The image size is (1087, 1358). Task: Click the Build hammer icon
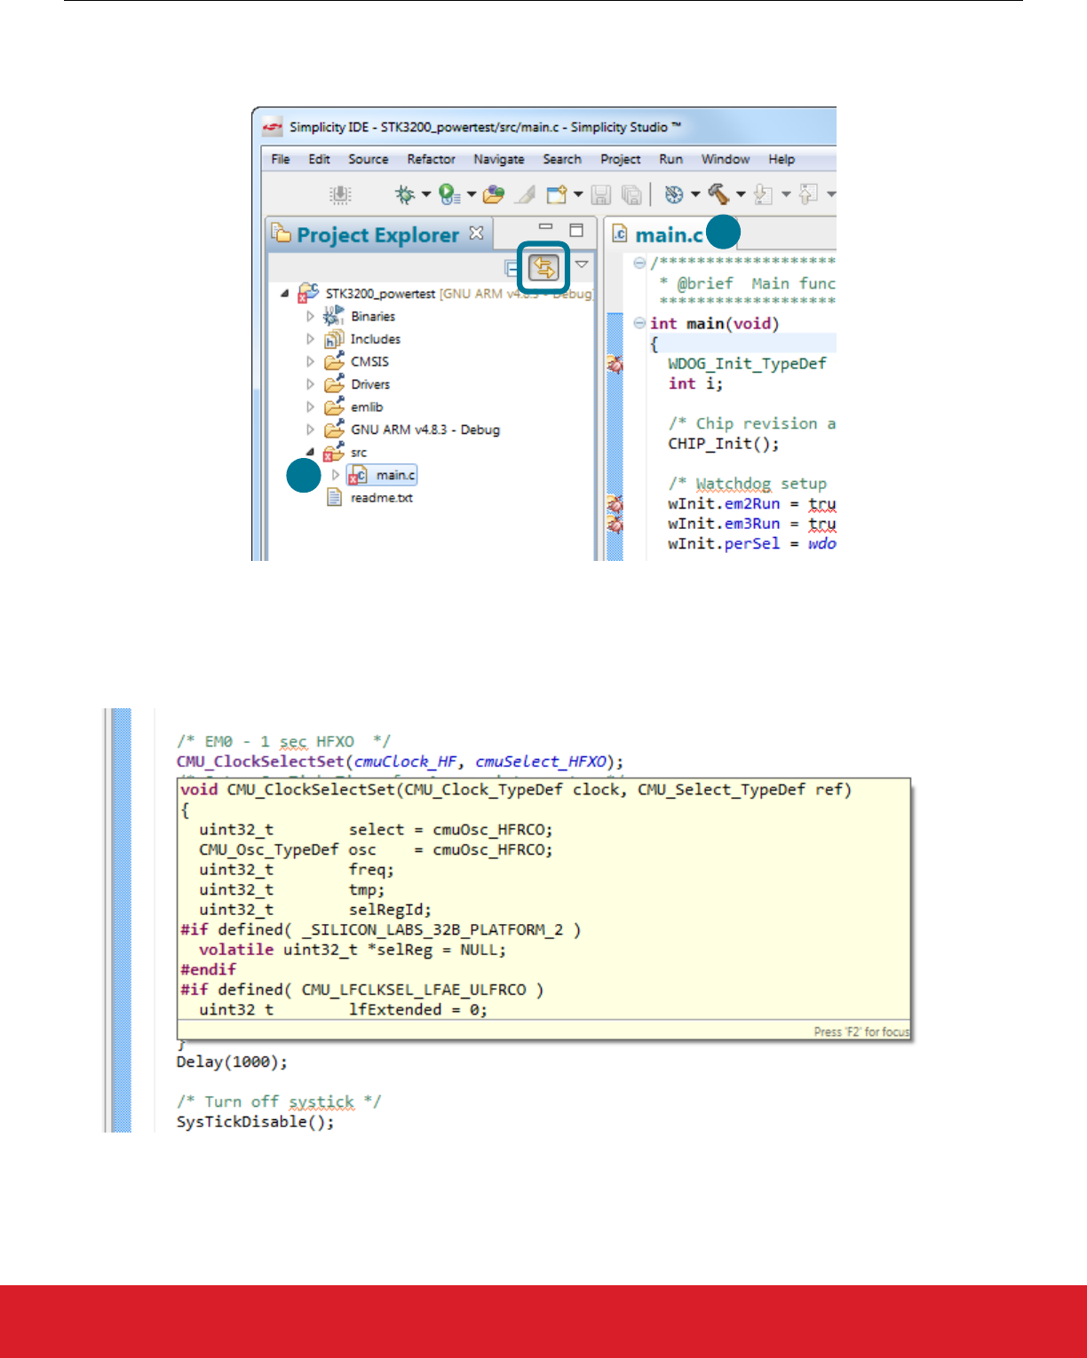(x=718, y=194)
